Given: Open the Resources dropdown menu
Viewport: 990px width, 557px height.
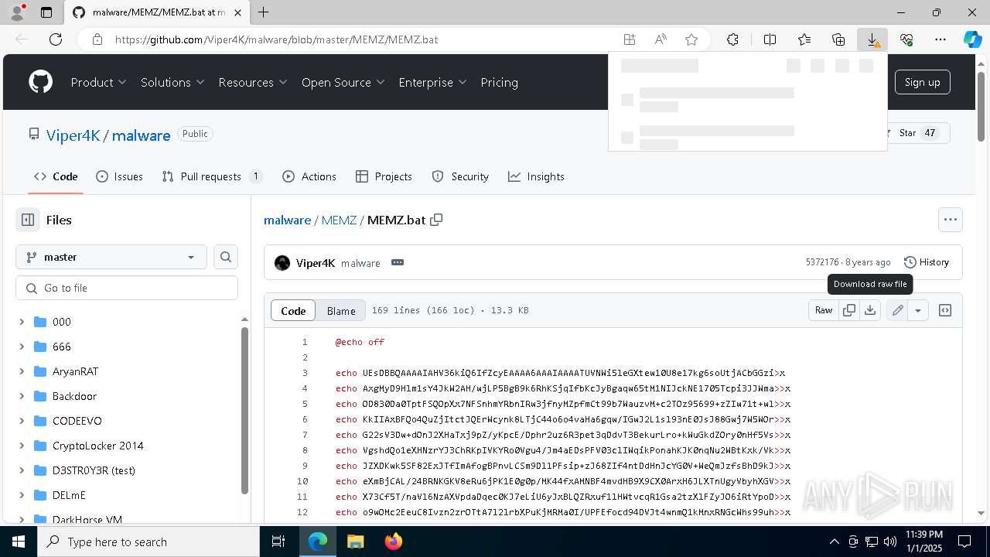Looking at the screenshot, I should point(253,82).
